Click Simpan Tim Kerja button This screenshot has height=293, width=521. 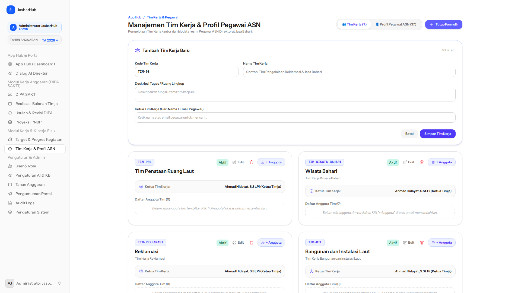(x=438, y=134)
